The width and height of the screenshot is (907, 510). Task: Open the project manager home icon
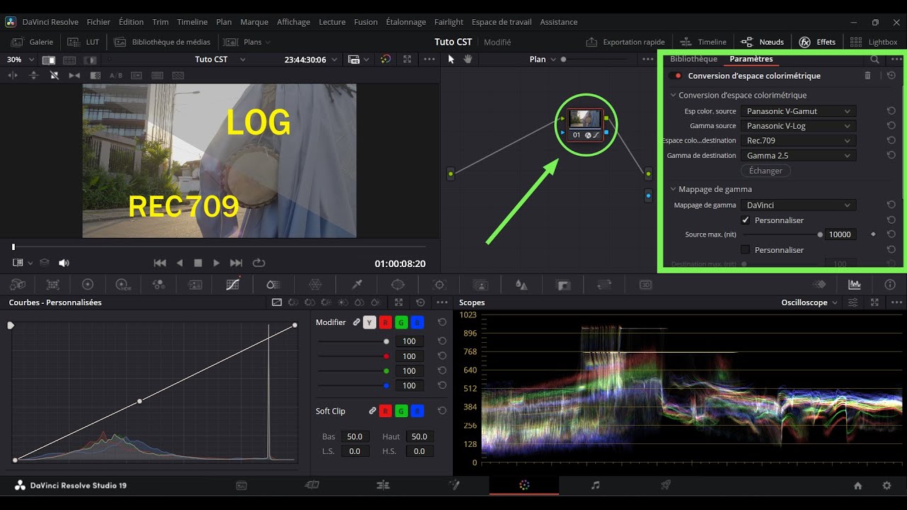pos(858,485)
